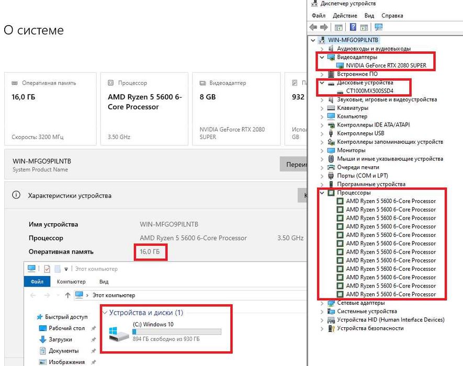Click the Встроенное ПО firmware icon

331,74
